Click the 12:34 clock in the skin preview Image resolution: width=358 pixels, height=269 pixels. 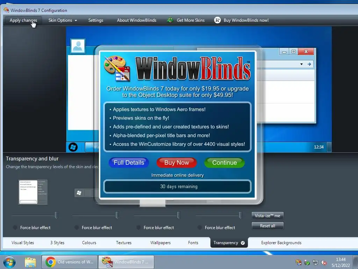[319, 147]
